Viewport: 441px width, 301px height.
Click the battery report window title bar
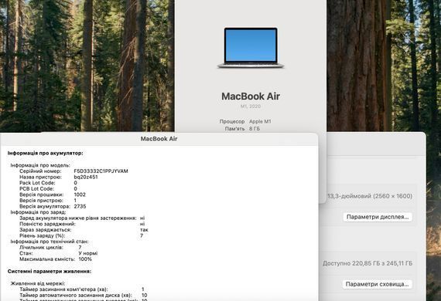pyautogui.click(x=159, y=139)
